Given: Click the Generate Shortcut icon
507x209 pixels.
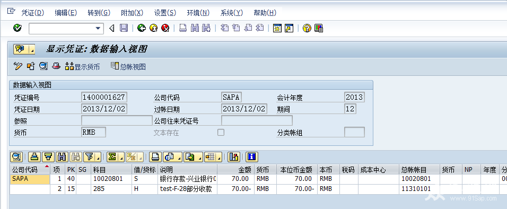Looking at the screenshot, I should pos(289,28).
